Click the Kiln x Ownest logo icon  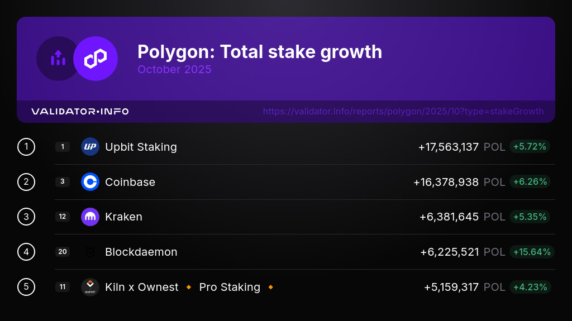coord(90,287)
